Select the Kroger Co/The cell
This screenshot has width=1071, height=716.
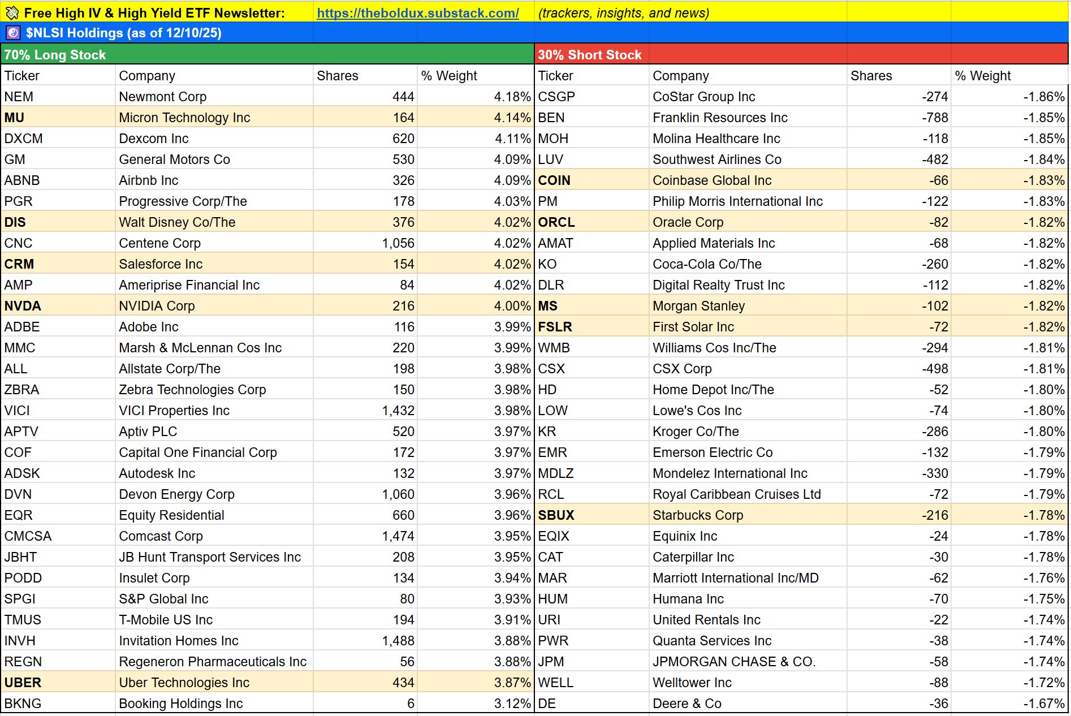pyautogui.click(x=748, y=432)
